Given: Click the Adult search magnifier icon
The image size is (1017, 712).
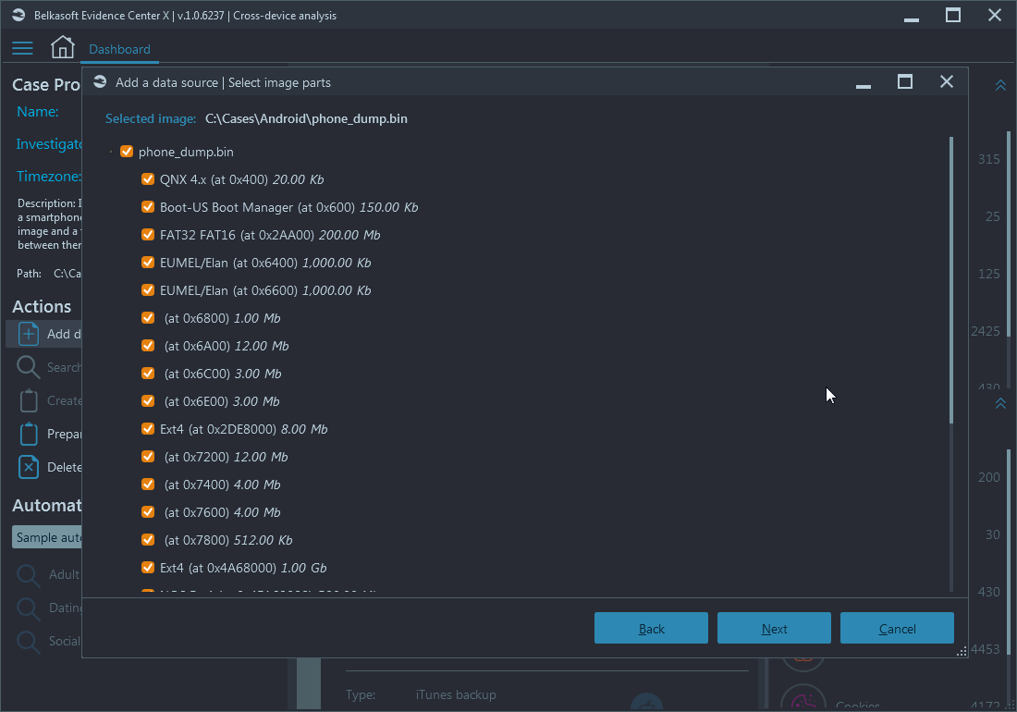Looking at the screenshot, I should tap(29, 575).
